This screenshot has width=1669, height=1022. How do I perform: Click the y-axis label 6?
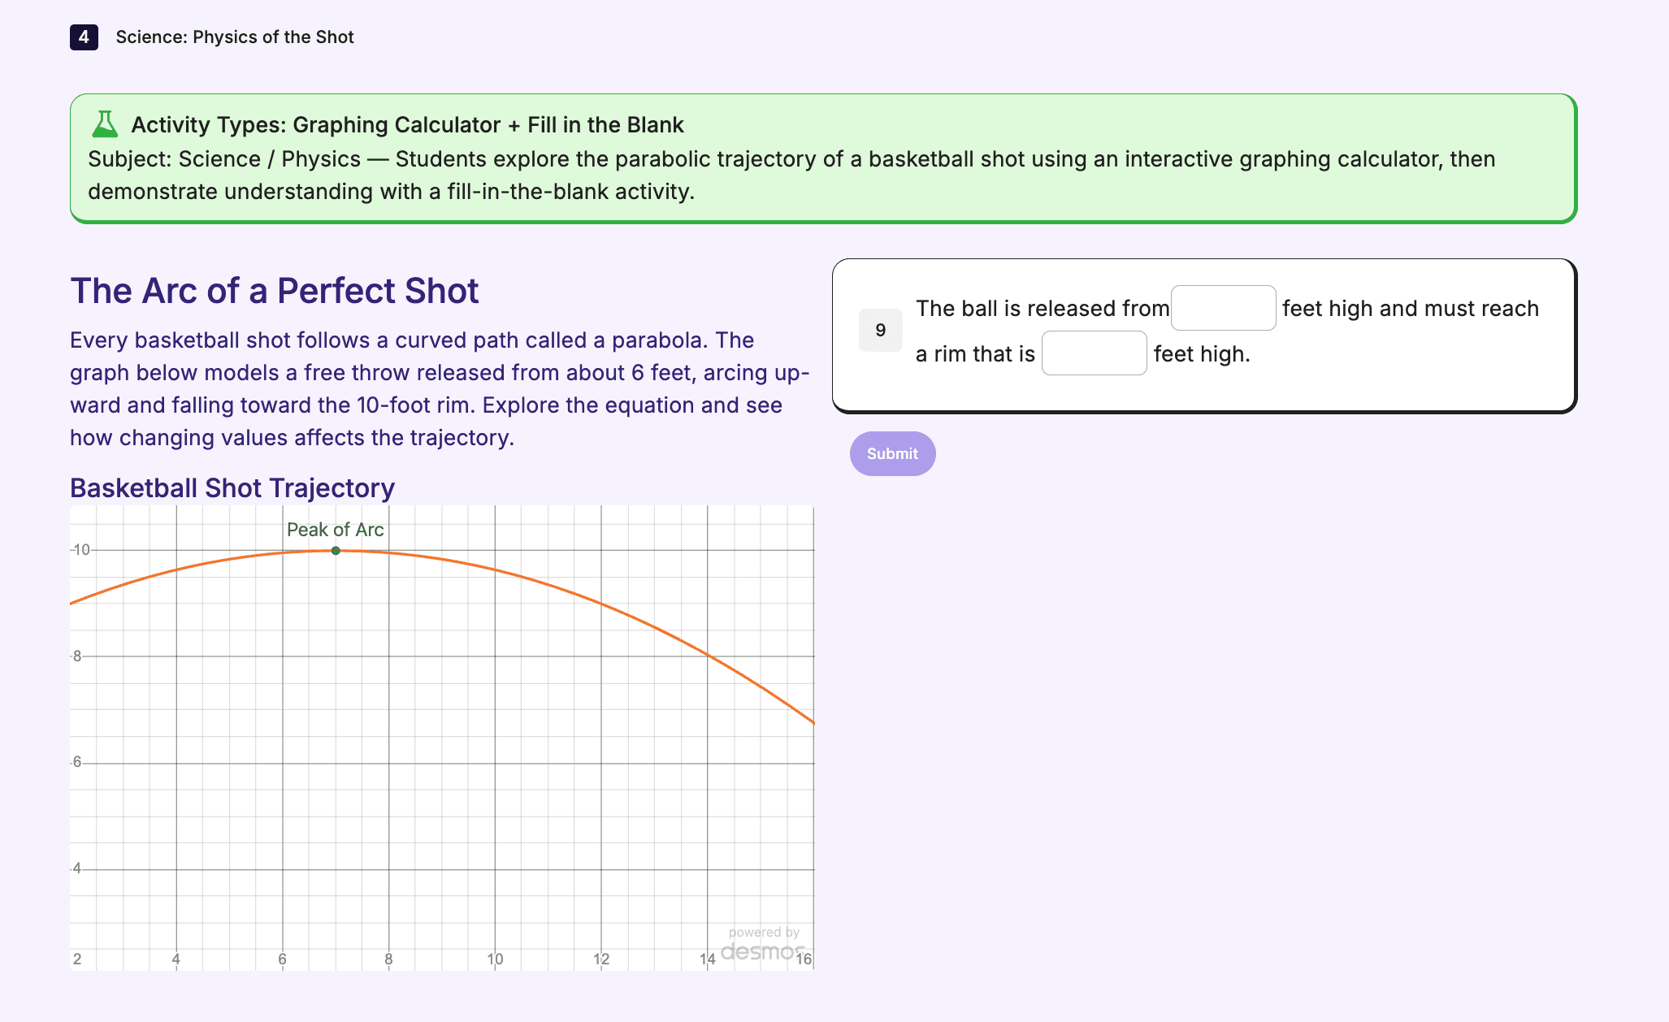[77, 762]
